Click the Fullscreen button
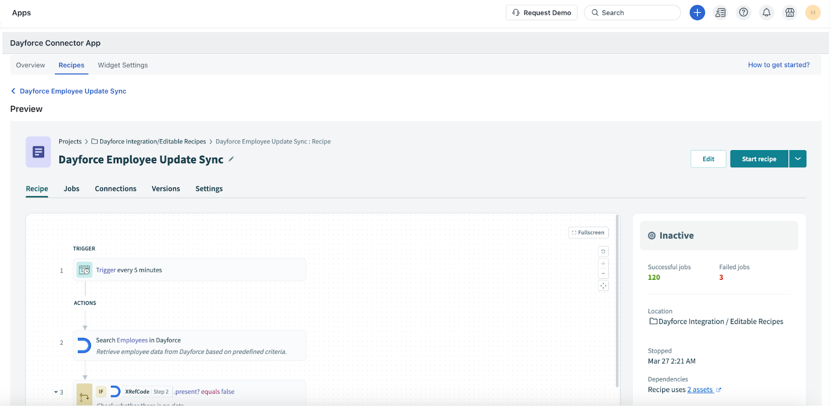Image resolution: width=831 pixels, height=406 pixels. [x=588, y=233]
